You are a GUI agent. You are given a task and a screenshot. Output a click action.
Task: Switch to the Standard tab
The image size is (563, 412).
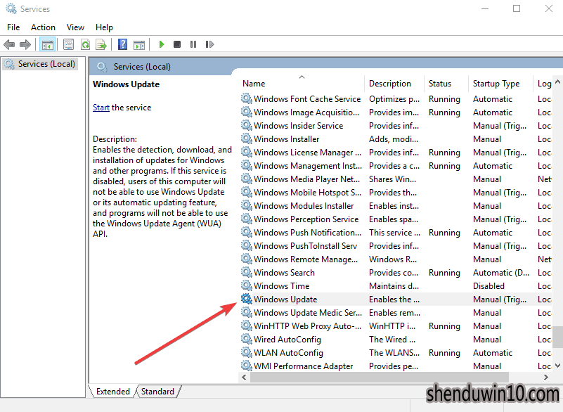[157, 391]
